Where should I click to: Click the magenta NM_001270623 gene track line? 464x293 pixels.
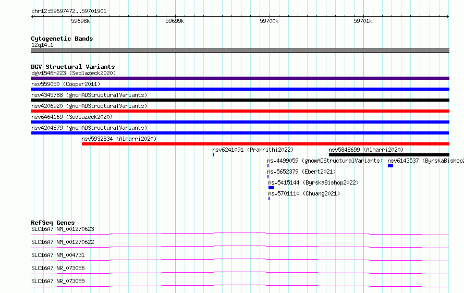[240, 234]
